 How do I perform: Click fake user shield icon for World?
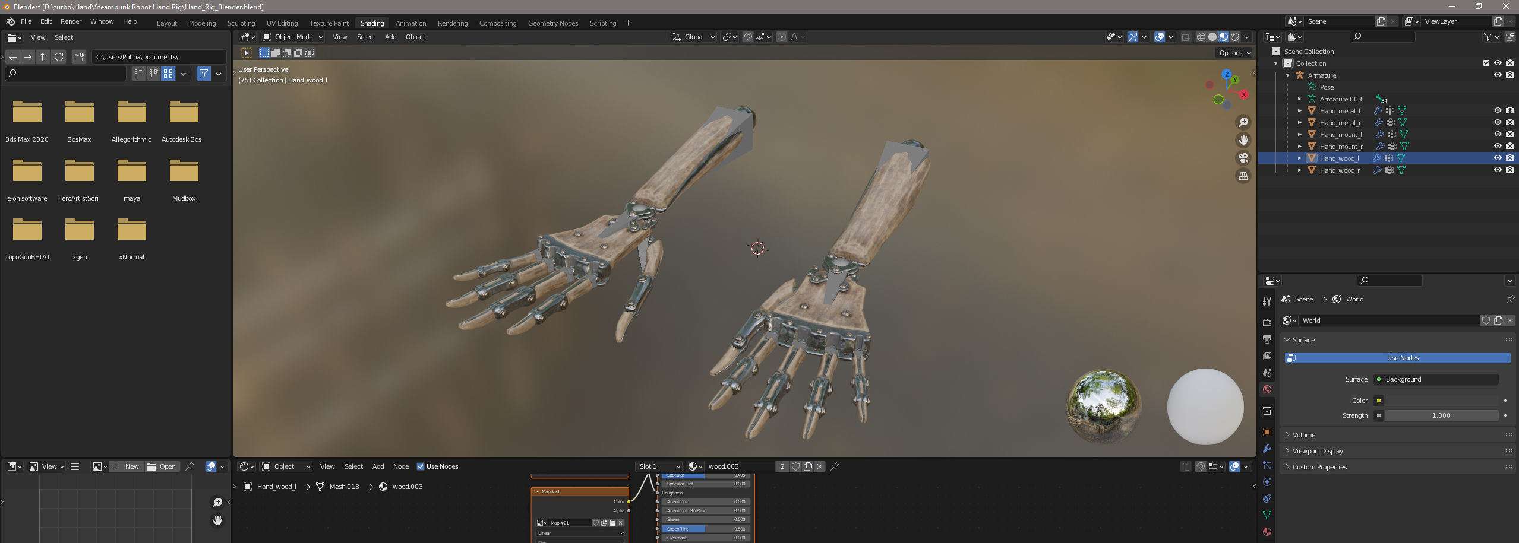(1486, 320)
